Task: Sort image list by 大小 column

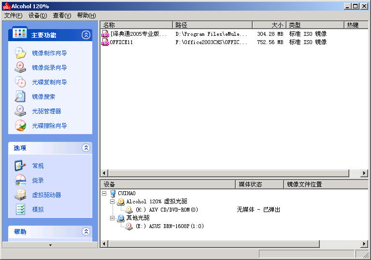Action: [x=269, y=25]
